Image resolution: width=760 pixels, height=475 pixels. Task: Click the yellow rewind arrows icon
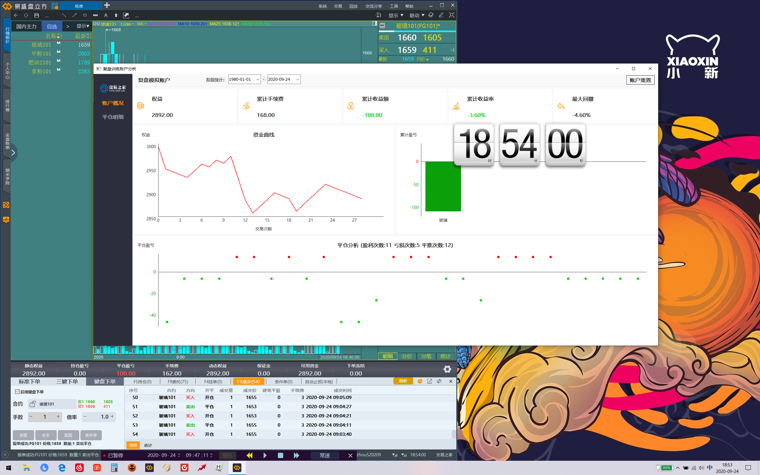(x=249, y=455)
